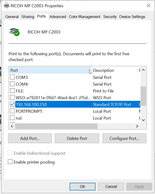This screenshot has height=194, width=155.
Task: Check the PORTPROMPT: port checkbox
Action: click(x=12, y=111)
